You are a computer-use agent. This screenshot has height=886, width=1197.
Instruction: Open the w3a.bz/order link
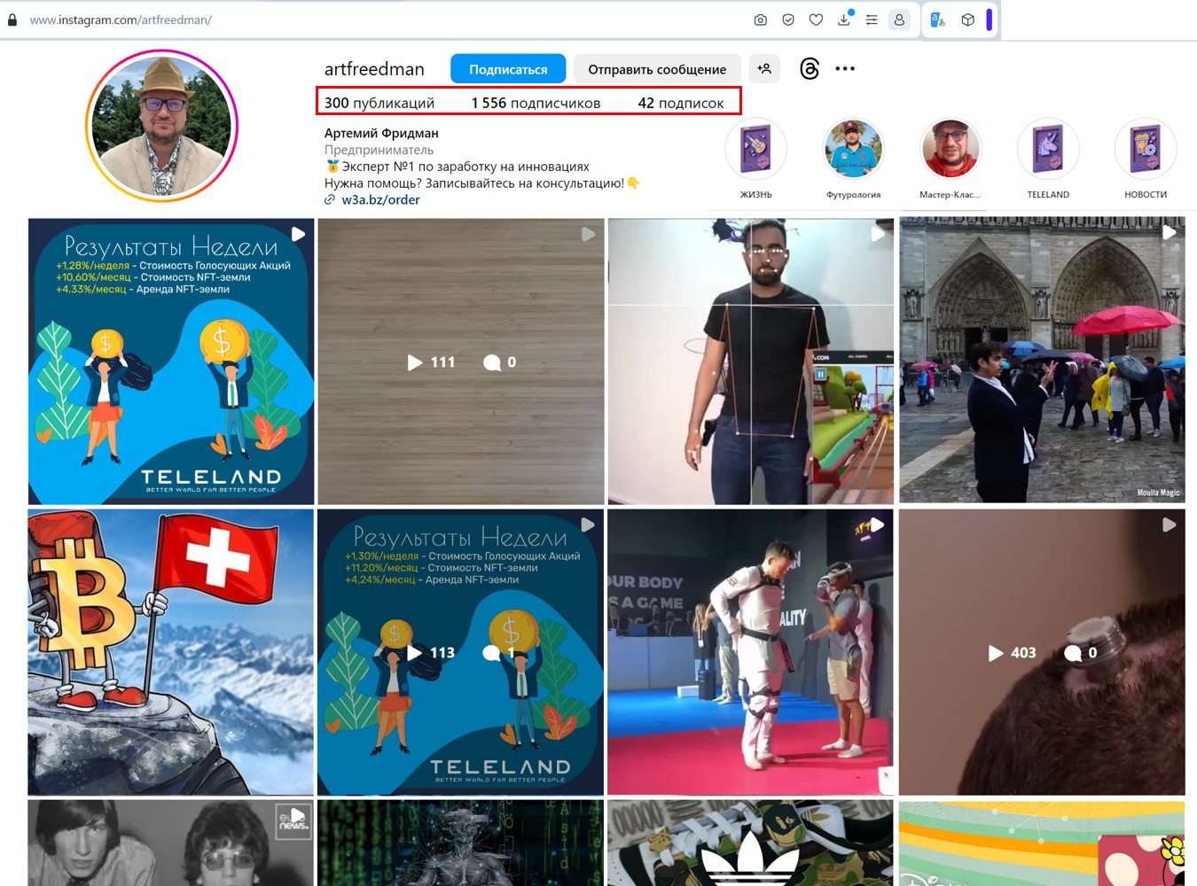click(x=381, y=200)
